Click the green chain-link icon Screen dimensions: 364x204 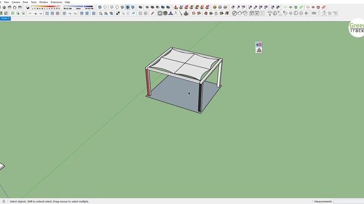coord(301,7)
